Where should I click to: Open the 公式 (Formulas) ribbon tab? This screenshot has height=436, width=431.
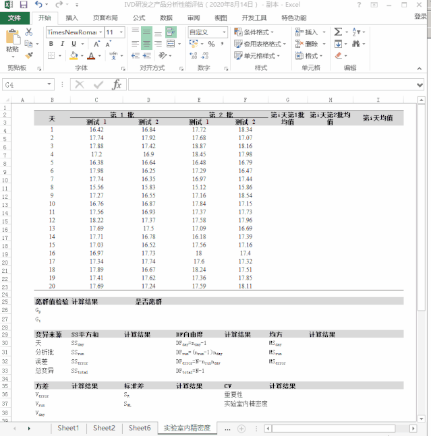(x=138, y=18)
